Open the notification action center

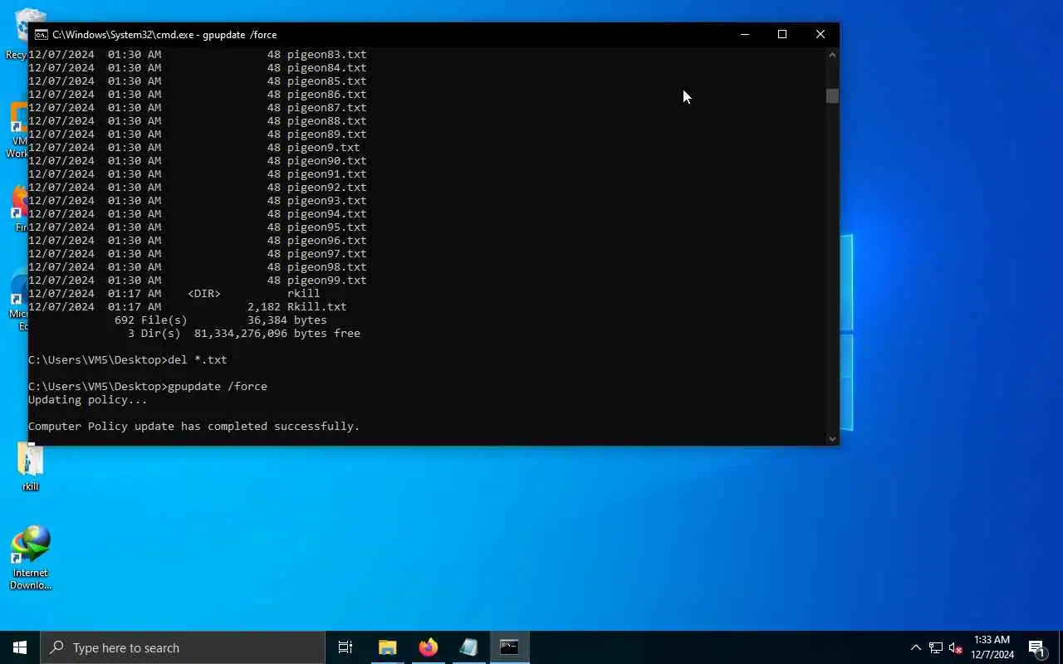pyautogui.click(x=1036, y=647)
